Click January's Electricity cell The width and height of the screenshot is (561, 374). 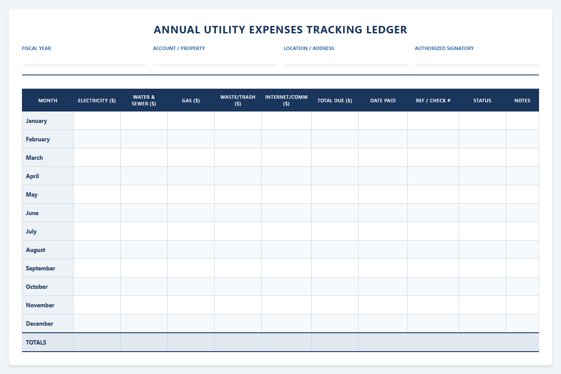97,121
